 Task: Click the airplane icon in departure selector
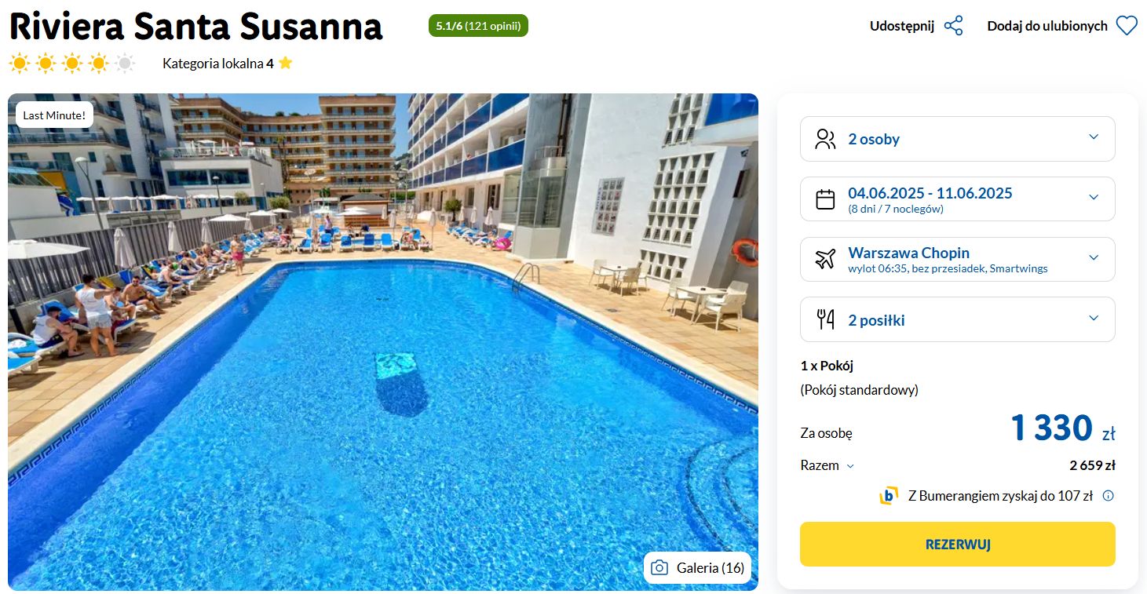[x=825, y=259]
